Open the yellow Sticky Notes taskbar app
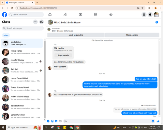 click(x=65, y=127)
